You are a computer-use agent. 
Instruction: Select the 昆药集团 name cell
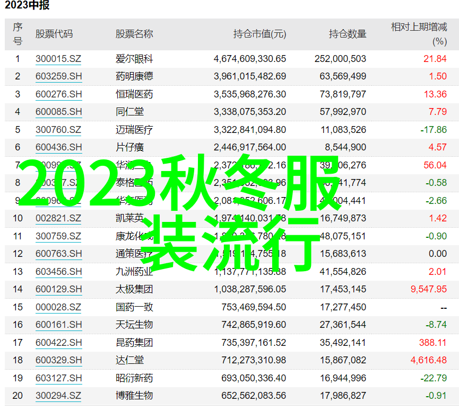tap(134, 342)
